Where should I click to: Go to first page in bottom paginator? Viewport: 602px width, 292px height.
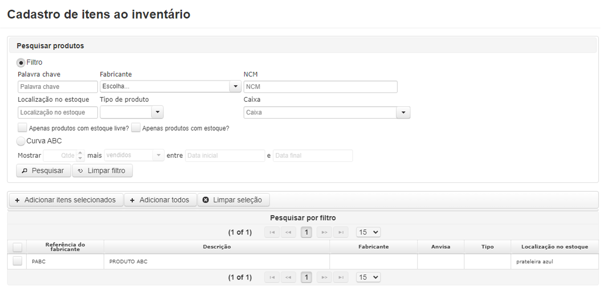[x=272, y=277]
